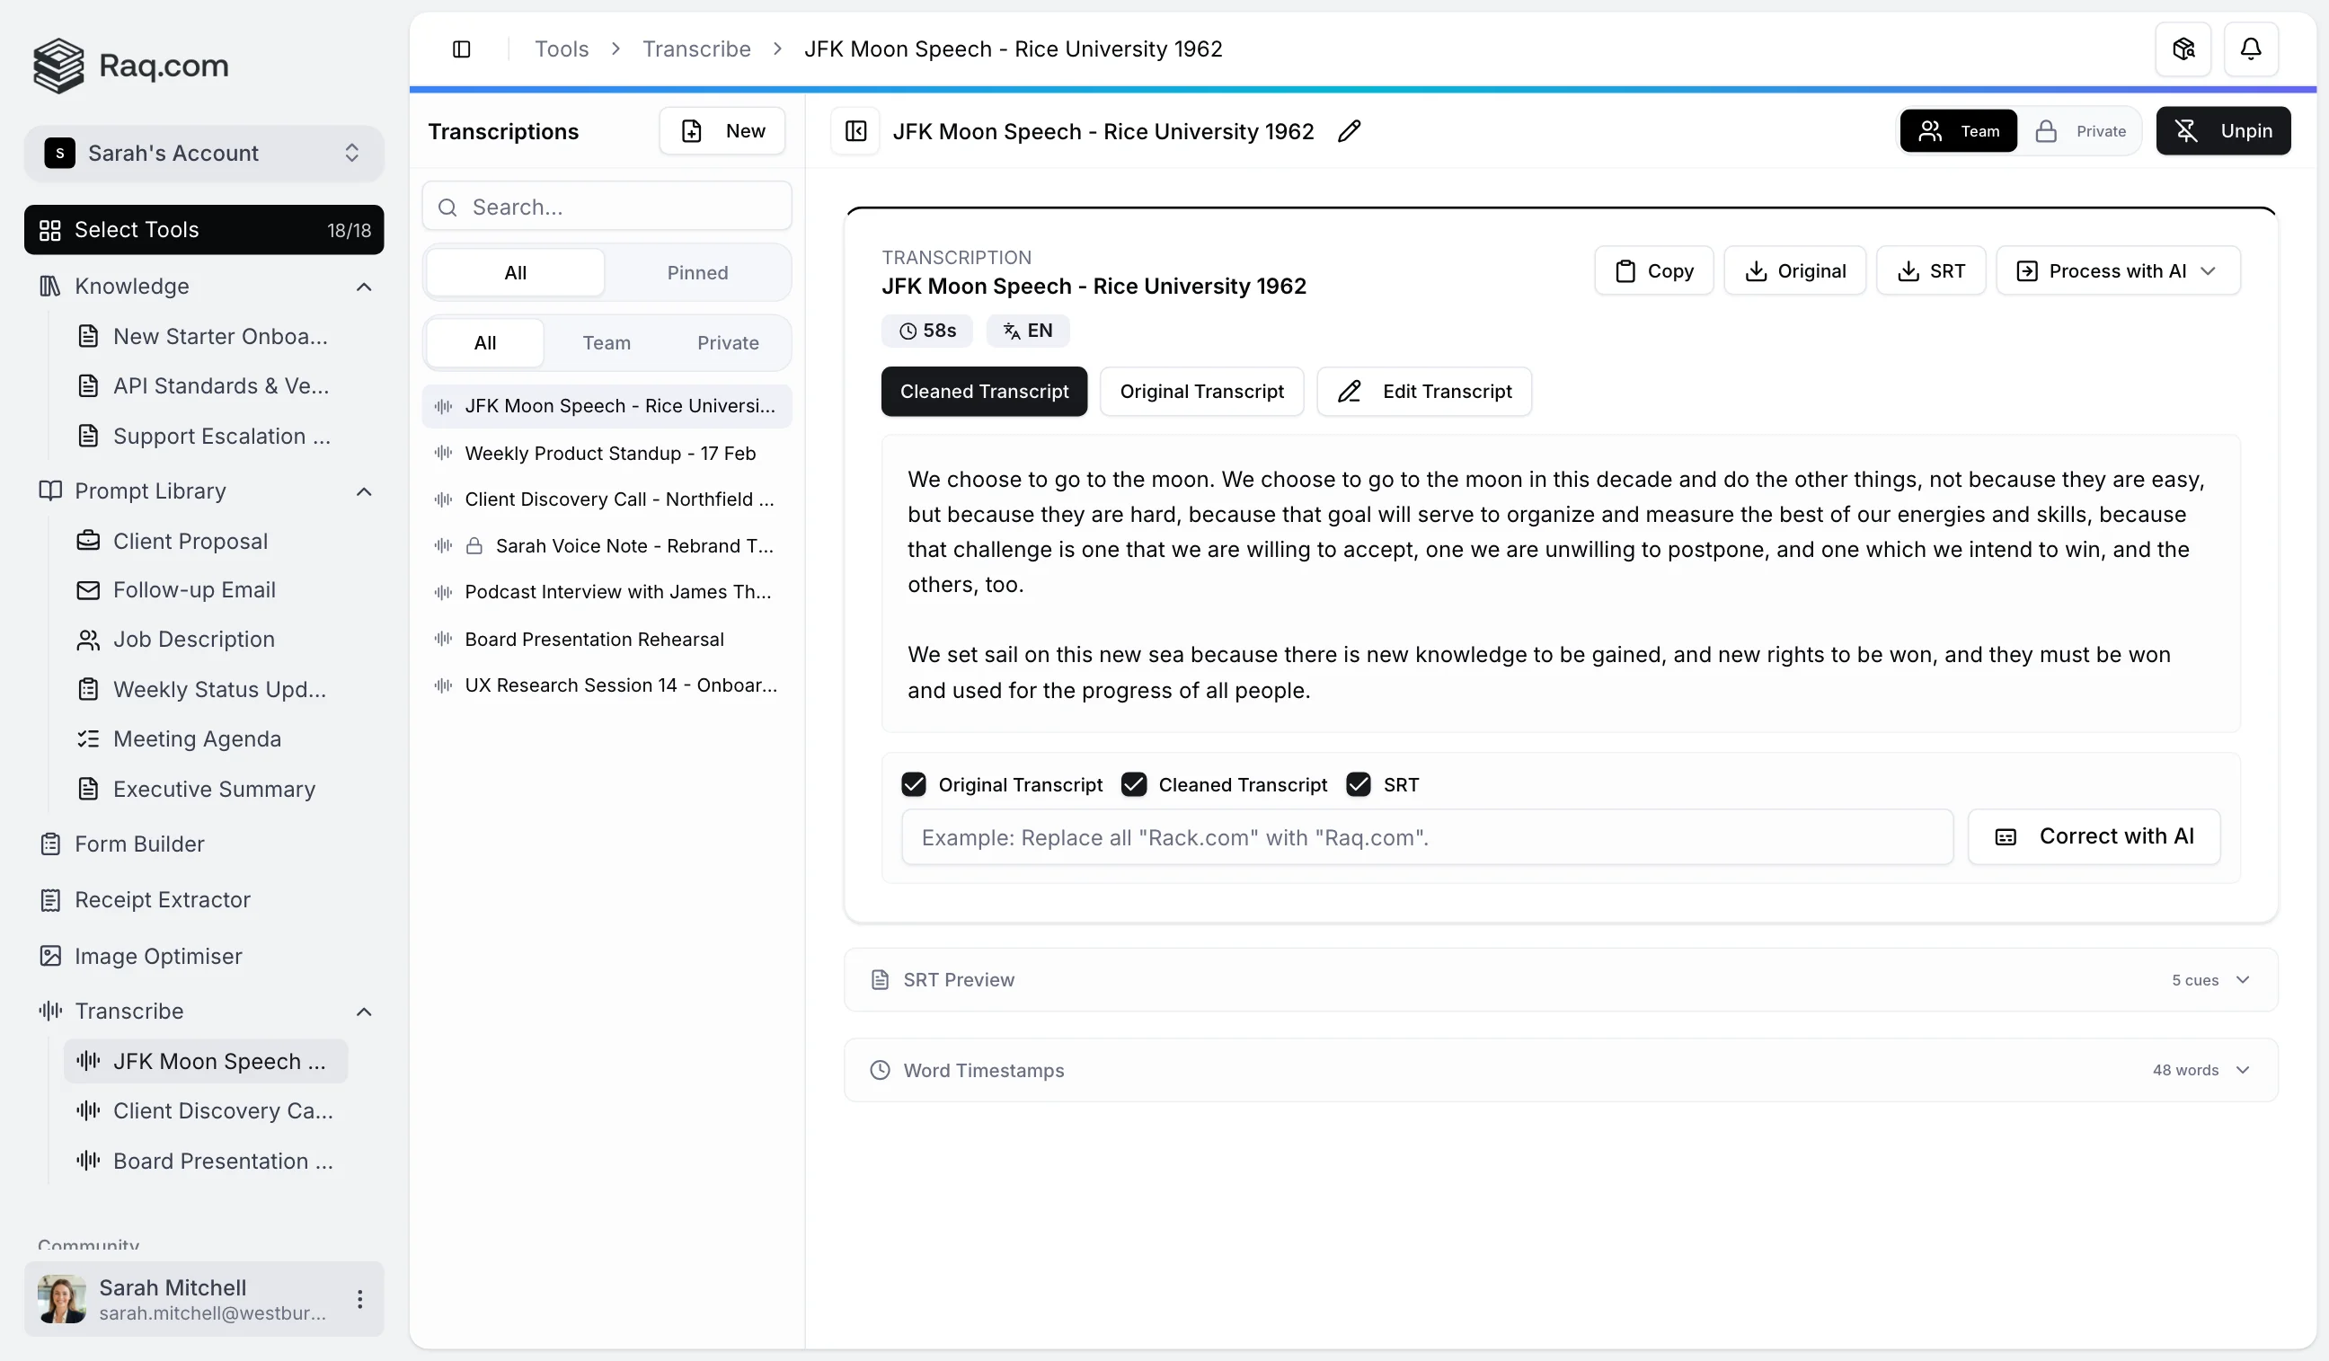Click the clock icon showing 58s duration
The width and height of the screenshot is (2329, 1361).
(908, 330)
